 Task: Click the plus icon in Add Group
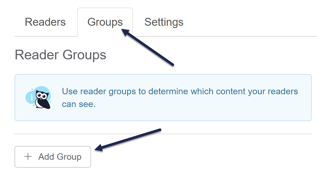click(28, 157)
